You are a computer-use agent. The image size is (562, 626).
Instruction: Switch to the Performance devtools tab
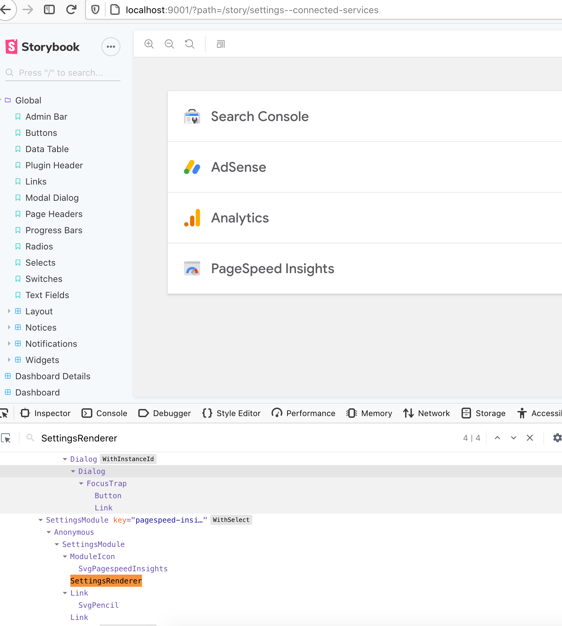coord(303,413)
